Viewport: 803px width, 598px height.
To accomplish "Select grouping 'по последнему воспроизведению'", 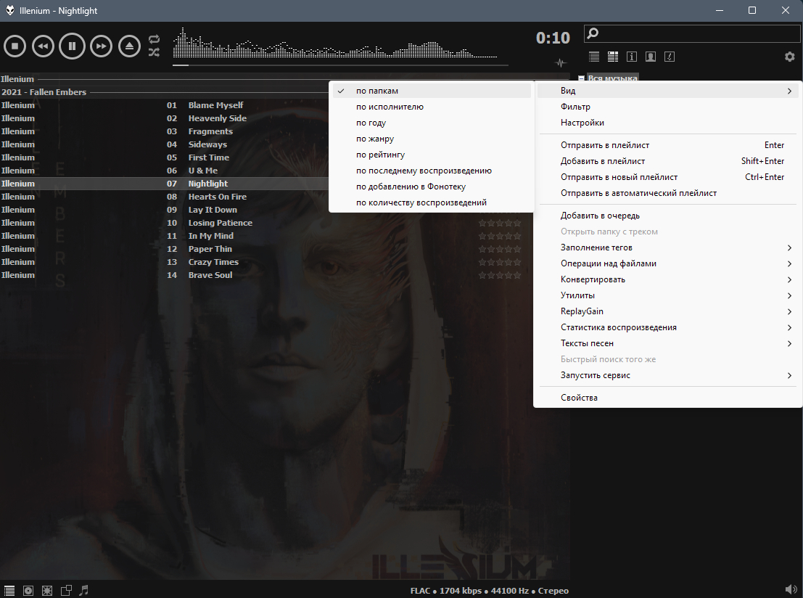I will tap(431, 171).
